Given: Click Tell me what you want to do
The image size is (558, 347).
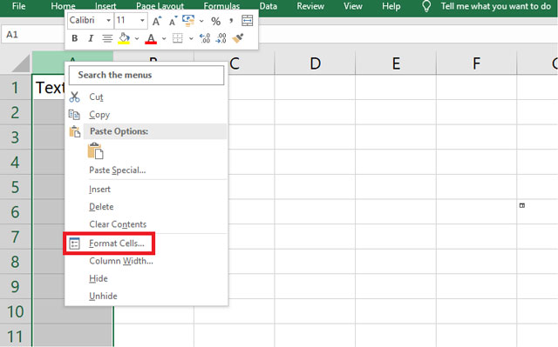Looking at the screenshot, I should click(x=495, y=6).
